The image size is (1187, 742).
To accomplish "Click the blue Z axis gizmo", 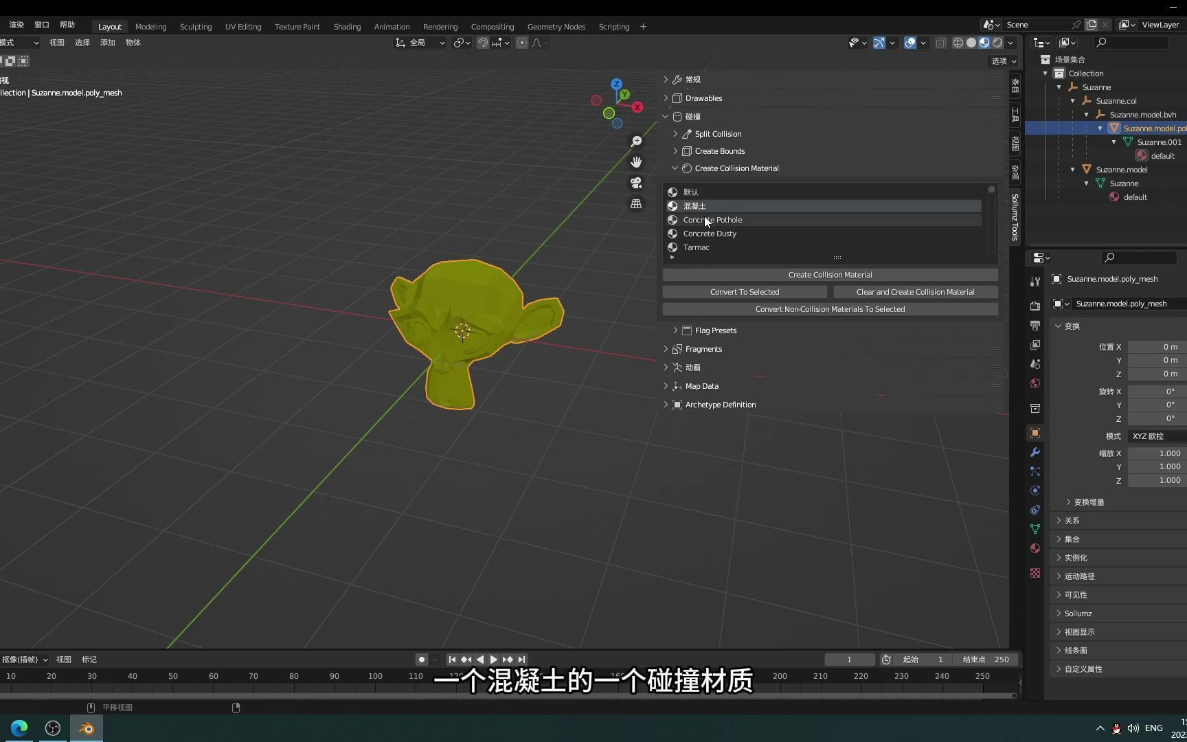I will (616, 84).
